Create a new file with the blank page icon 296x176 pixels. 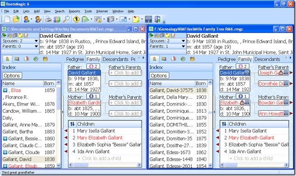7,19
